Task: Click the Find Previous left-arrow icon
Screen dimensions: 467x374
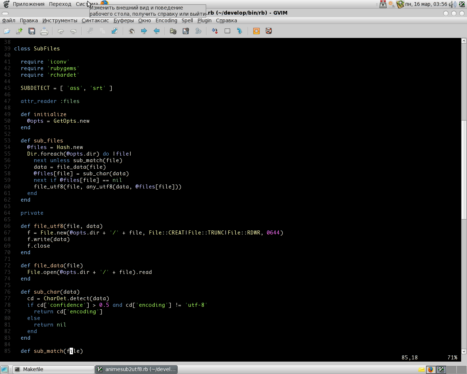Action: pos(157,31)
